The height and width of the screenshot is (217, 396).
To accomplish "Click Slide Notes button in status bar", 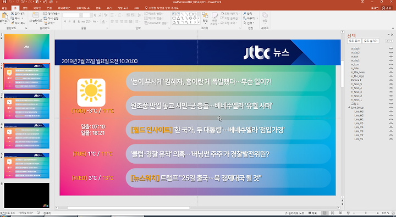I will (x=294, y=213).
